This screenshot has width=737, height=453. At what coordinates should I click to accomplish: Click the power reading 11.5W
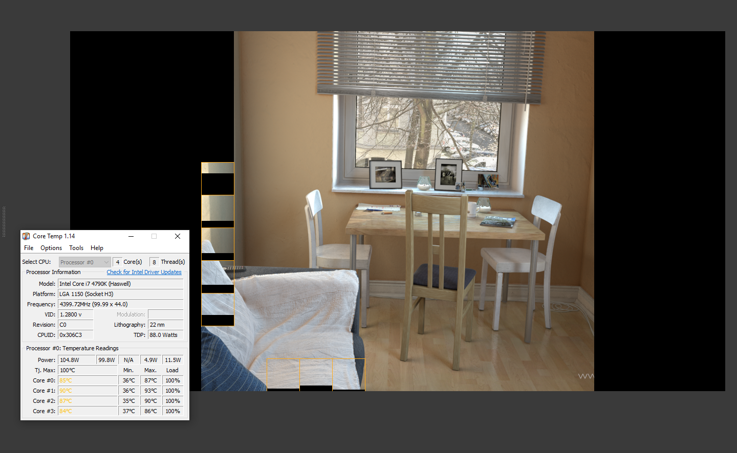pos(173,360)
